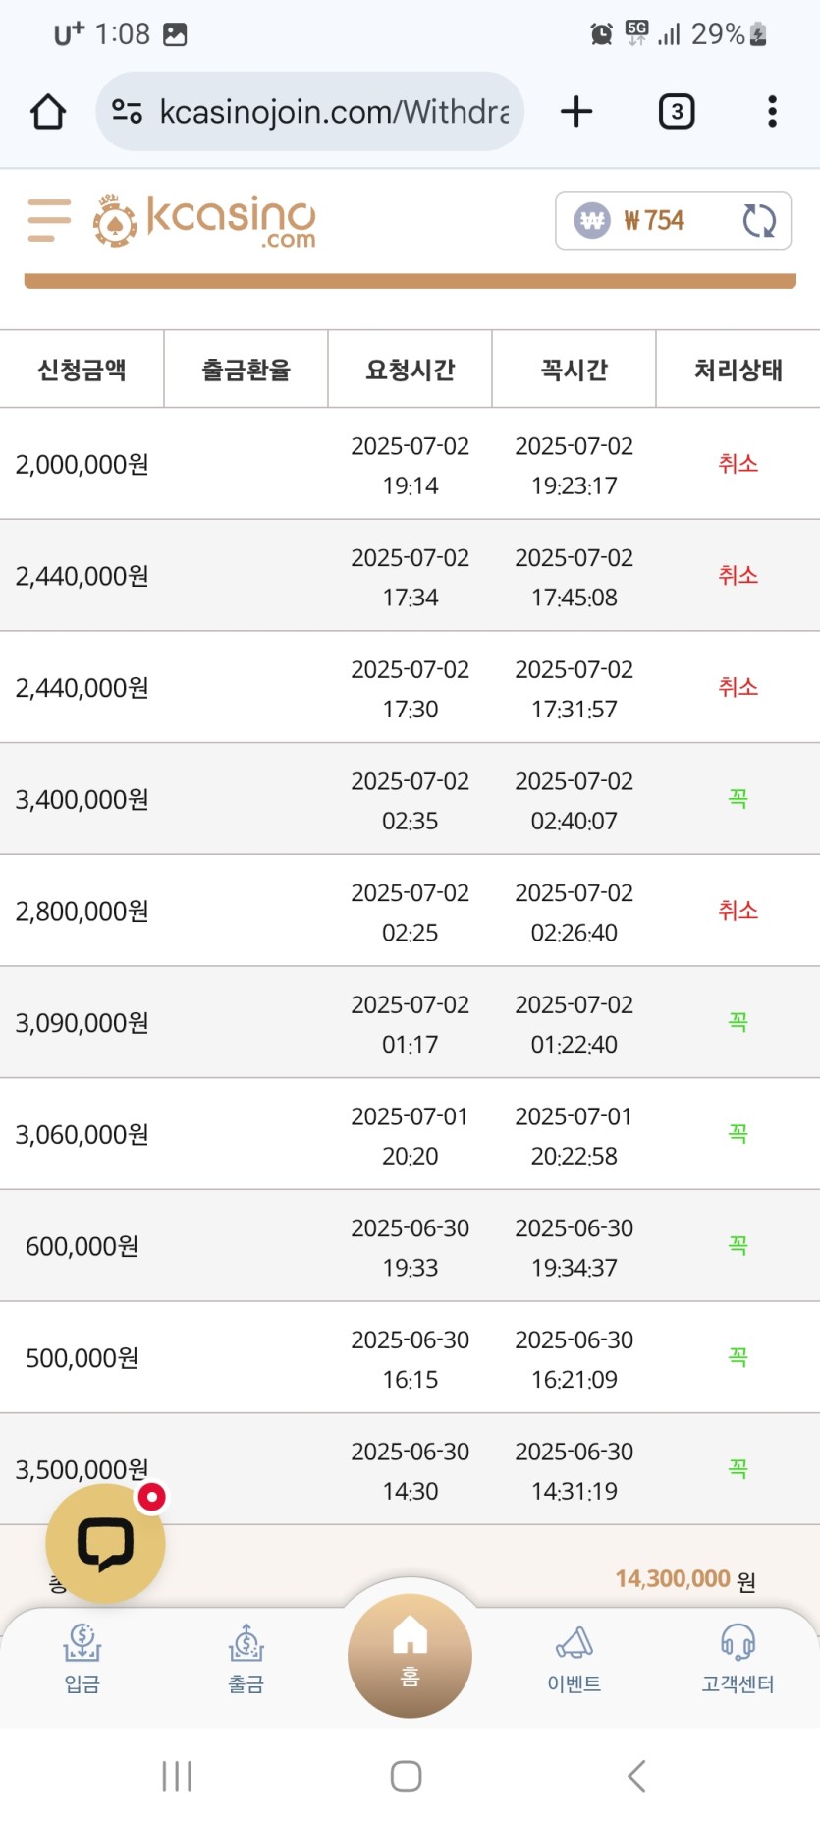This screenshot has width=820, height=1824.
Task: Tap the kcasino.com logo
Action: tap(204, 220)
